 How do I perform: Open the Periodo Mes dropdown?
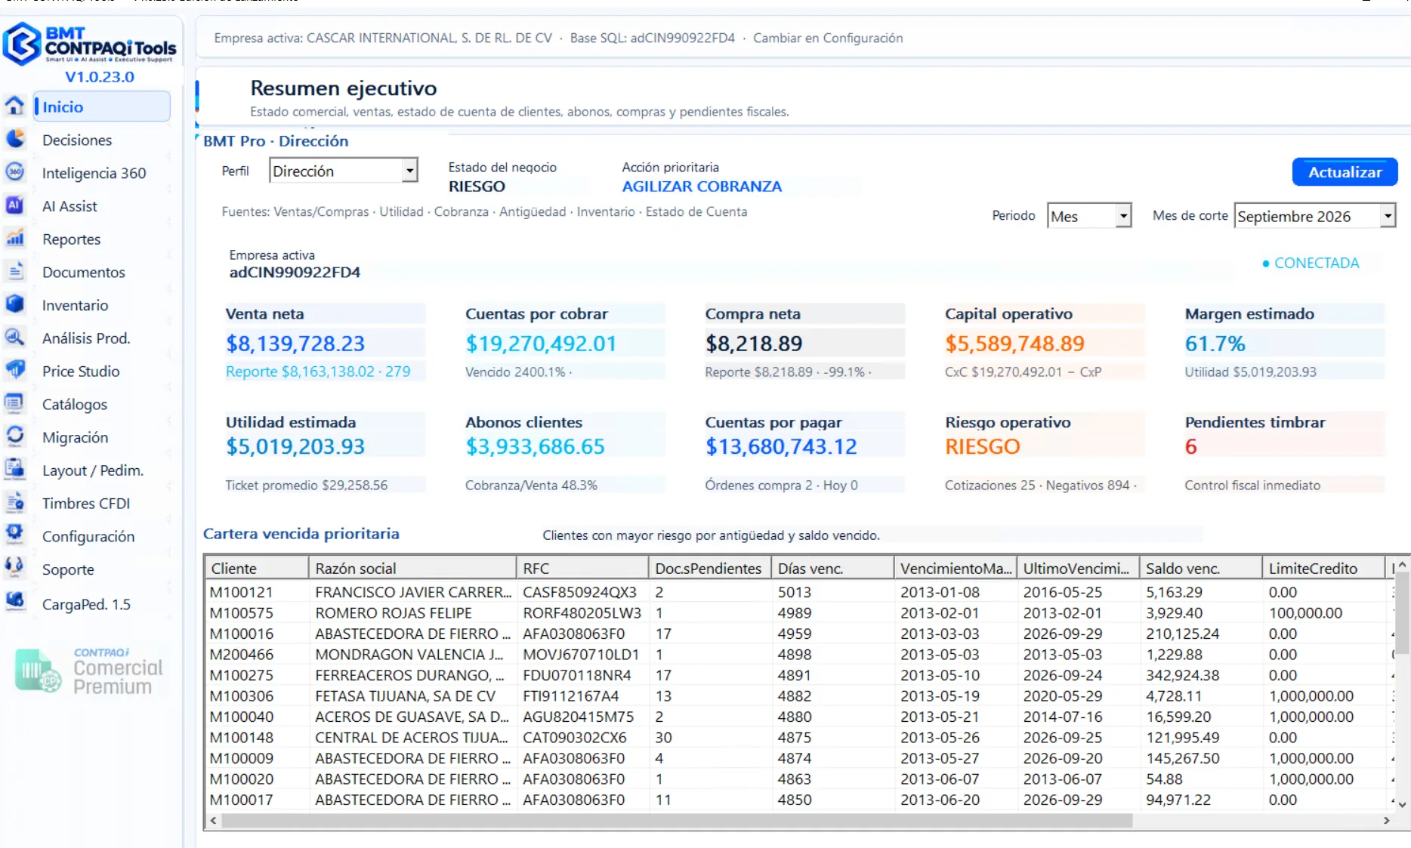pos(1123,216)
